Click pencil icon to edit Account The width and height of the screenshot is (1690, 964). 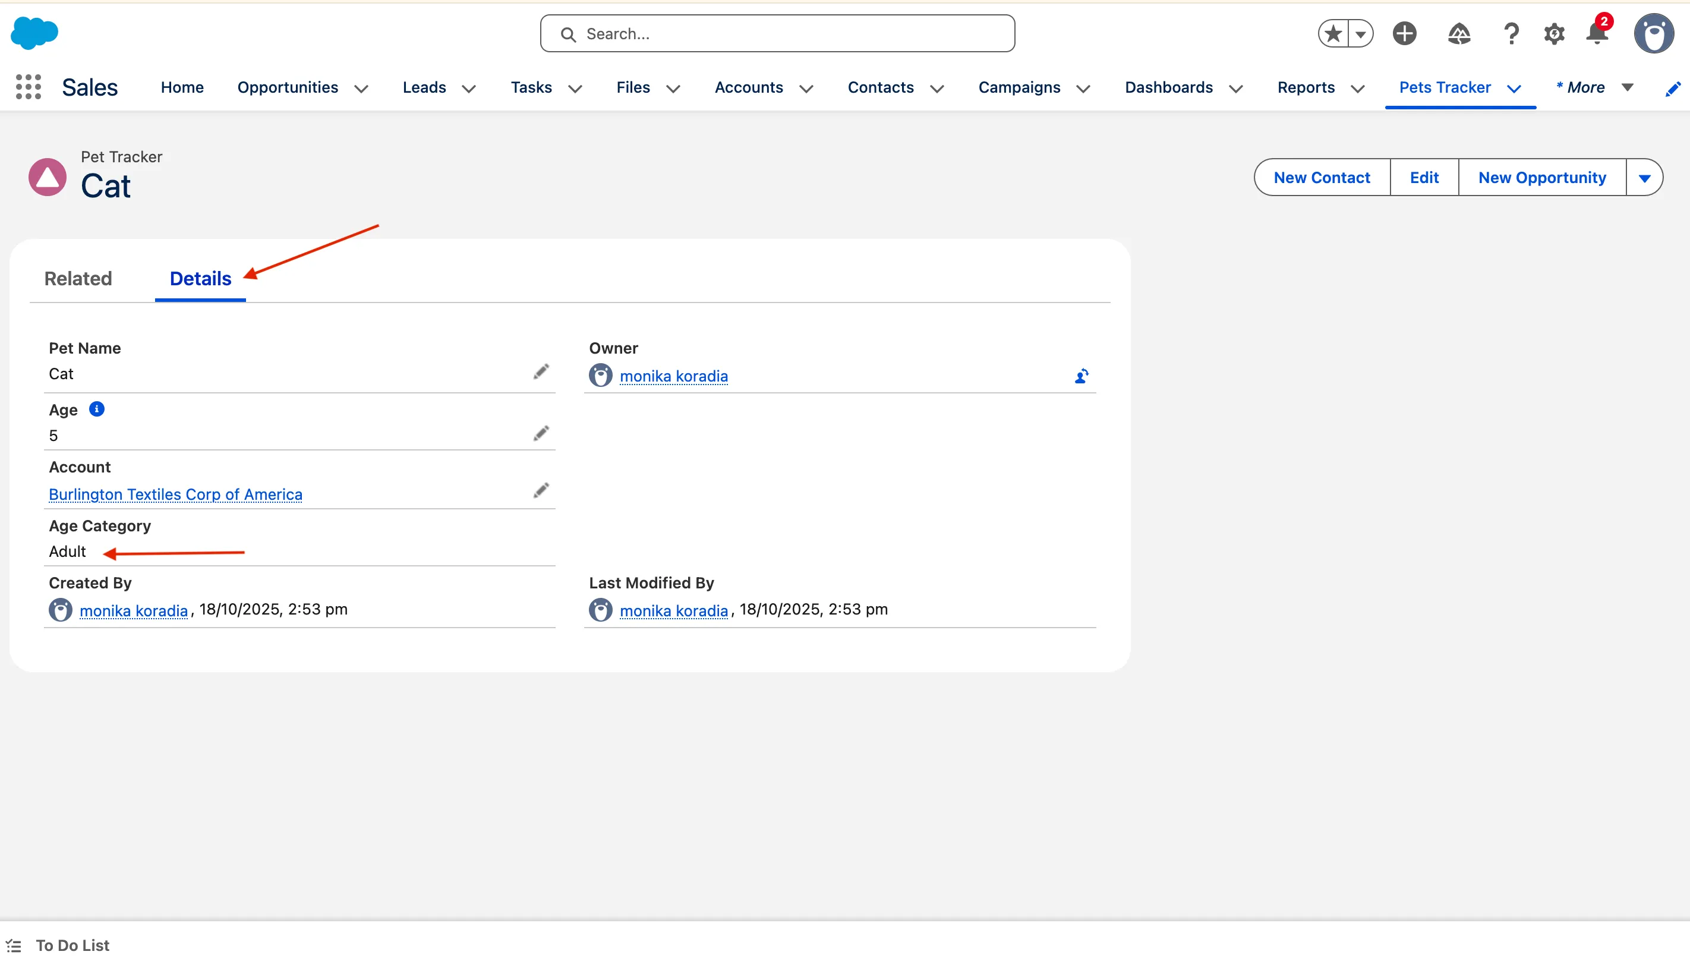[541, 490]
